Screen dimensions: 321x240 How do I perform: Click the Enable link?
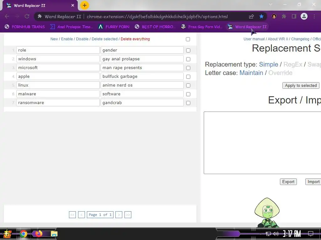tap(67, 39)
